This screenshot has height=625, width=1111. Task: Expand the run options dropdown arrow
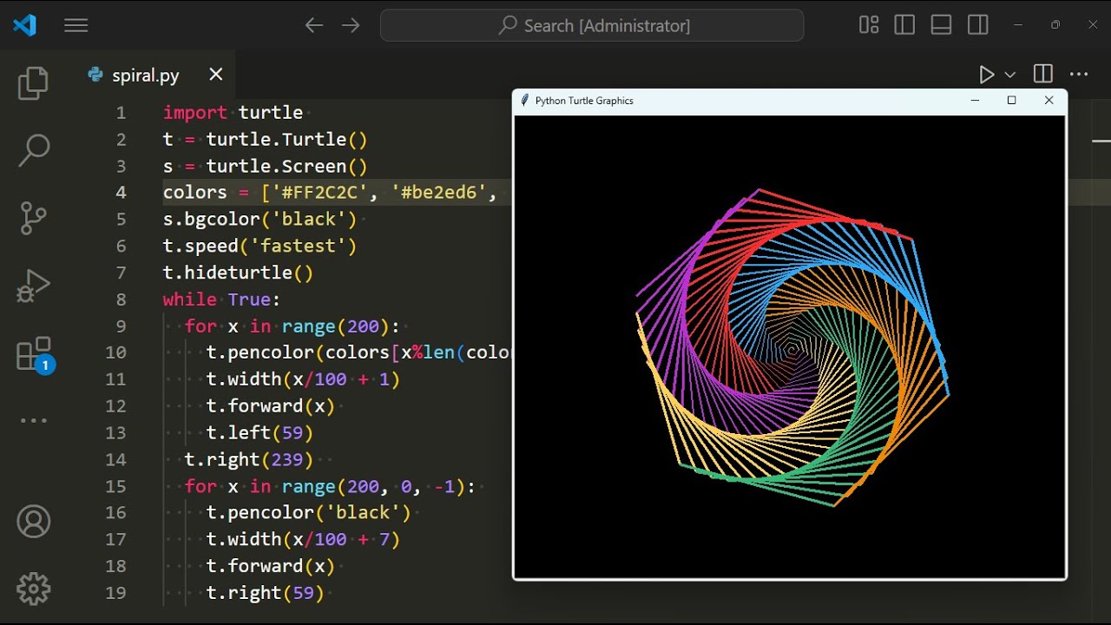pyautogui.click(x=1009, y=75)
